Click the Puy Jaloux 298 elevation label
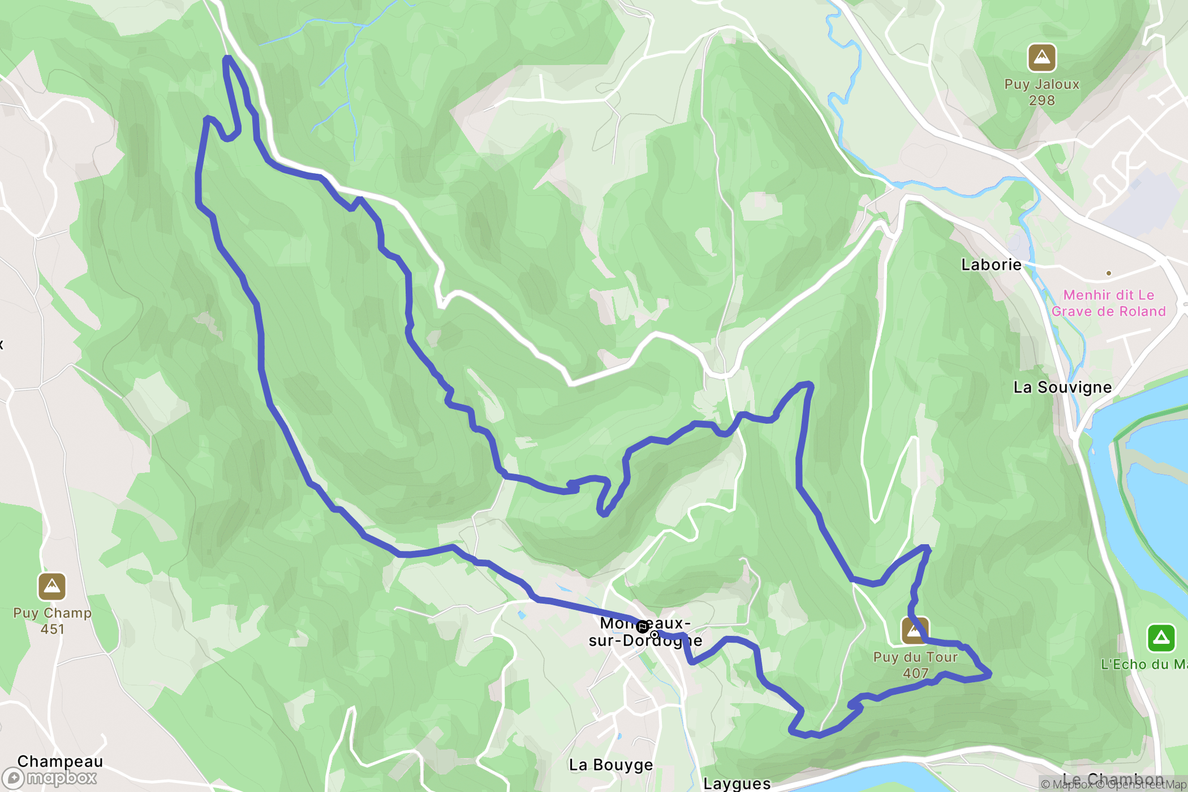This screenshot has height=792, width=1188. [x=1041, y=92]
